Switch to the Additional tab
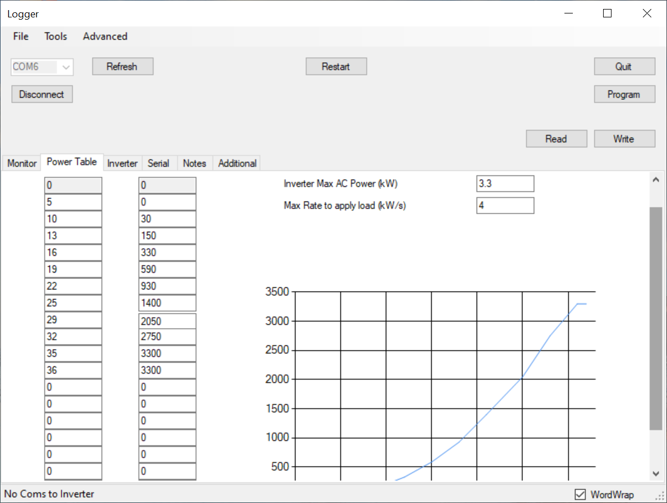The width and height of the screenshot is (667, 503). (237, 163)
